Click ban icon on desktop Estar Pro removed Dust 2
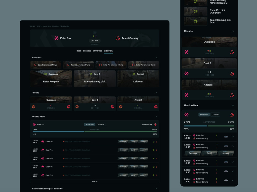Screen dimensions: 257x192 click(133, 65)
